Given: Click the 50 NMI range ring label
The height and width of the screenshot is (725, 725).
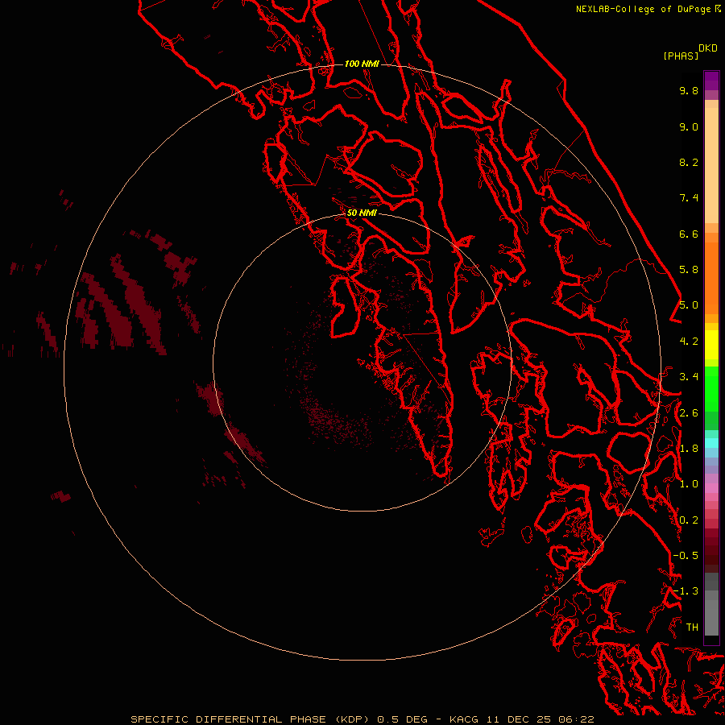Looking at the screenshot, I should (362, 213).
